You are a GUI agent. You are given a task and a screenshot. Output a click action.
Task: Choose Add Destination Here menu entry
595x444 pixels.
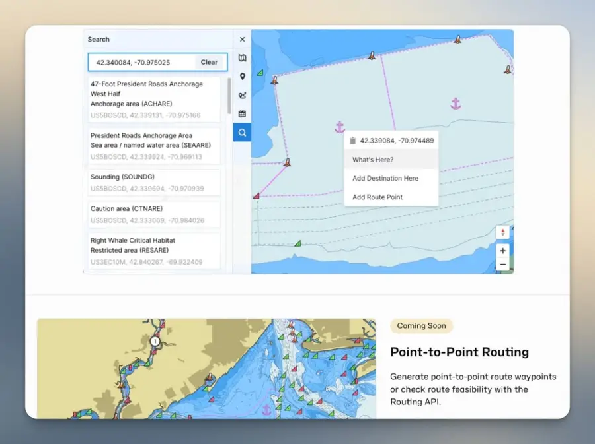coord(391,178)
